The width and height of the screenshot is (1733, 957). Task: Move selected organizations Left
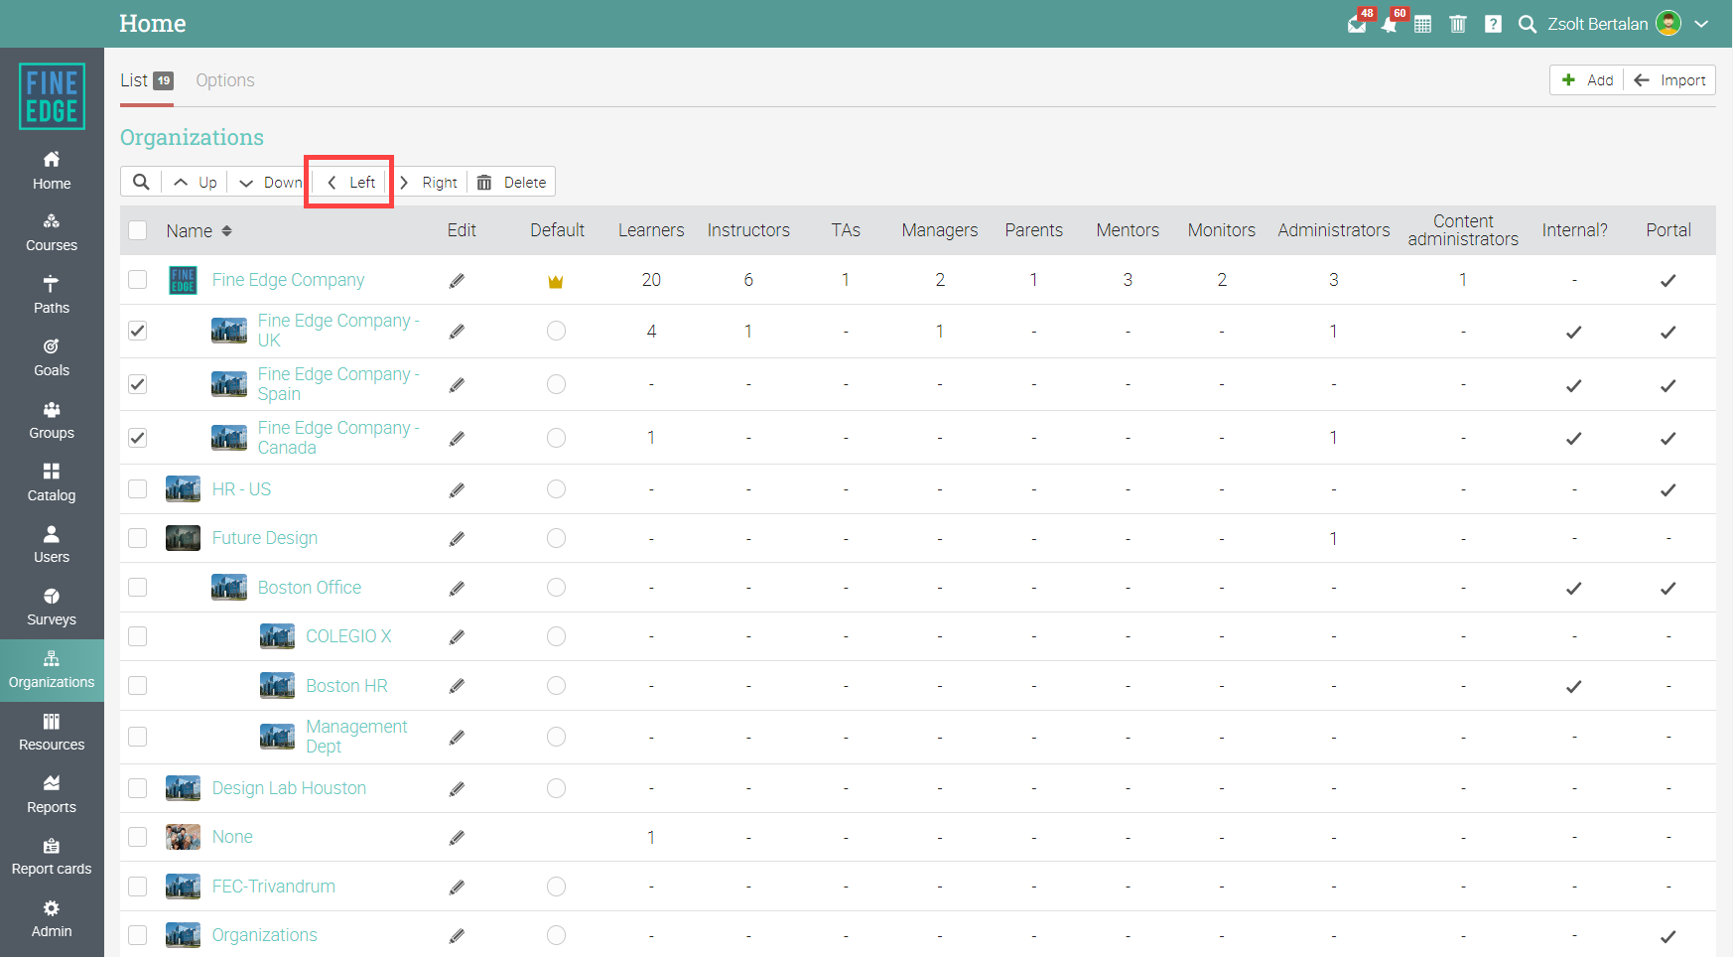click(351, 182)
